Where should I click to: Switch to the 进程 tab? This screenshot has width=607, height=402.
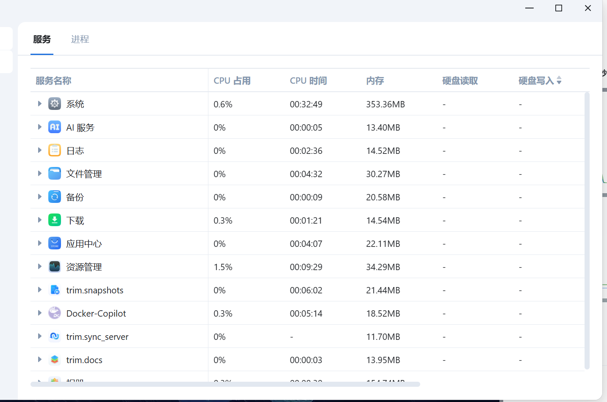(x=80, y=39)
